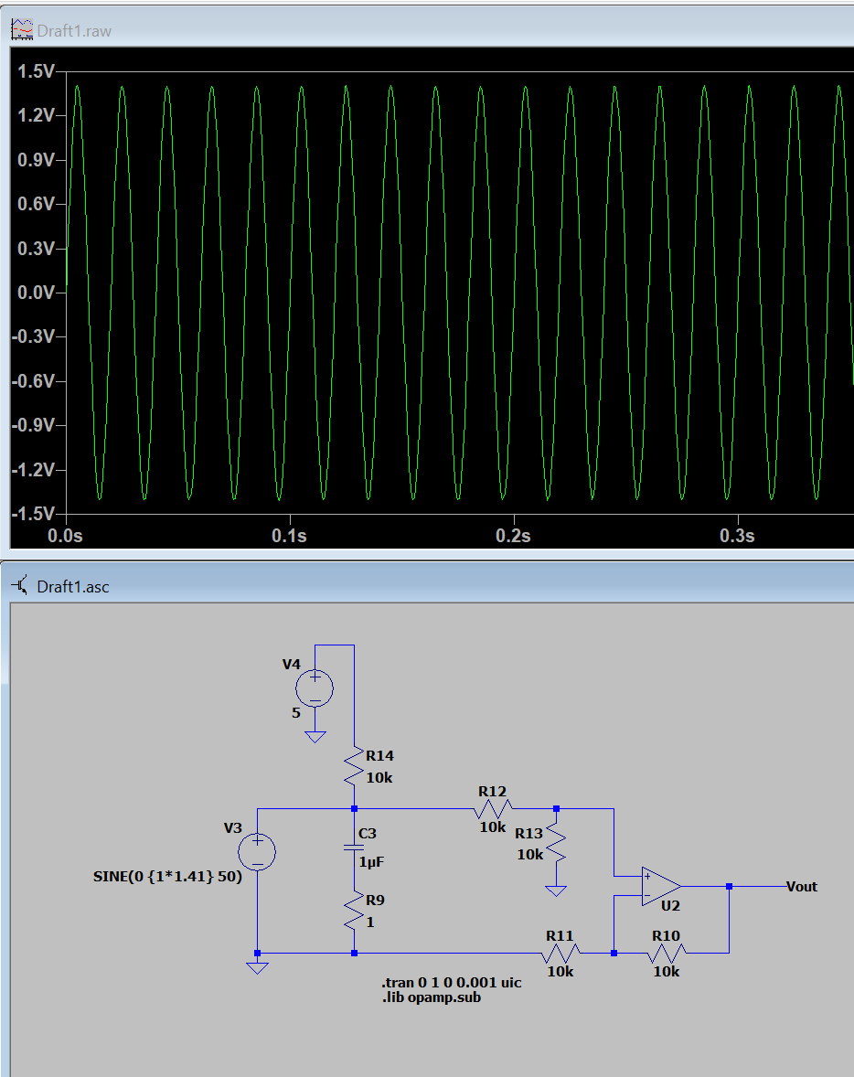854x1077 pixels.
Task: Select capacitor C3 symbol
Action: click(354, 848)
